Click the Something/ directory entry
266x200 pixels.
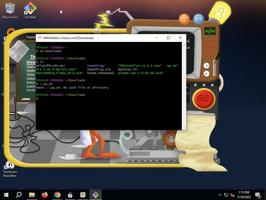[96, 66]
